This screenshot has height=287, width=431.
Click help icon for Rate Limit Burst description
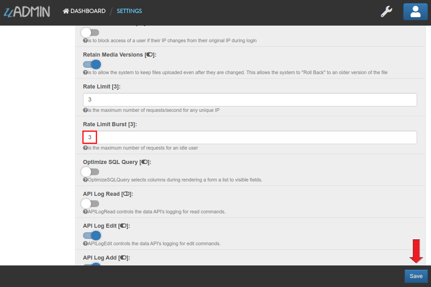click(x=85, y=148)
